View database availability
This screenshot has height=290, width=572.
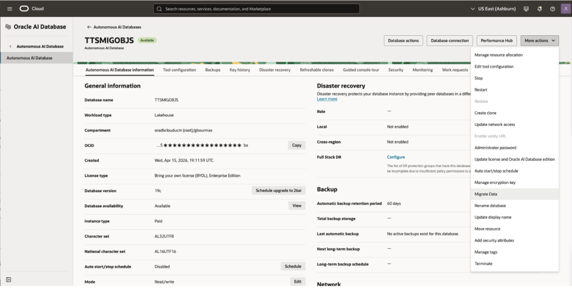point(297,206)
